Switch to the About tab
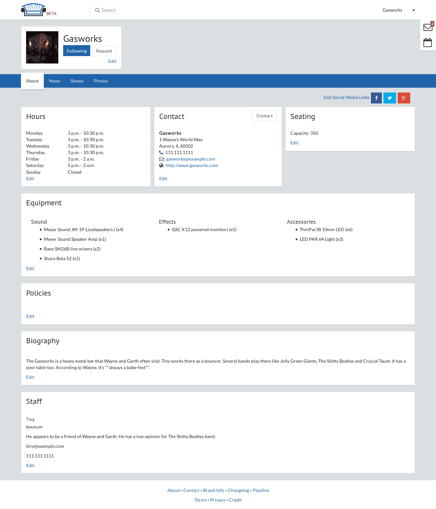Screen dimensions: 436x509 click(x=32, y=81)
